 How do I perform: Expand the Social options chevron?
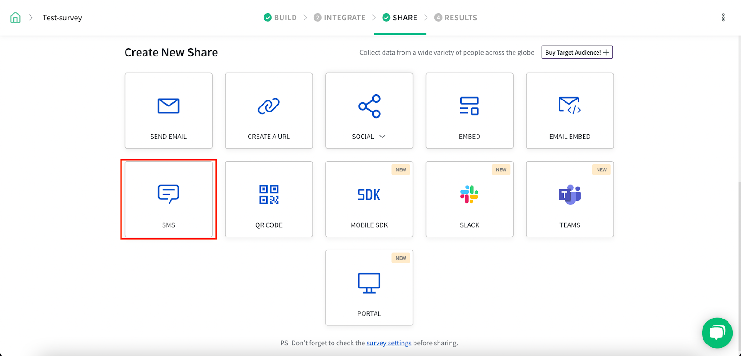(382, 137)
